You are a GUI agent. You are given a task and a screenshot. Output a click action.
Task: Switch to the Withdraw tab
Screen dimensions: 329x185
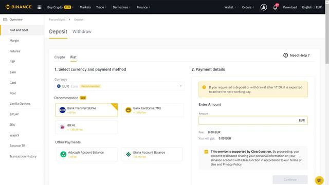(x=82, y=31)
